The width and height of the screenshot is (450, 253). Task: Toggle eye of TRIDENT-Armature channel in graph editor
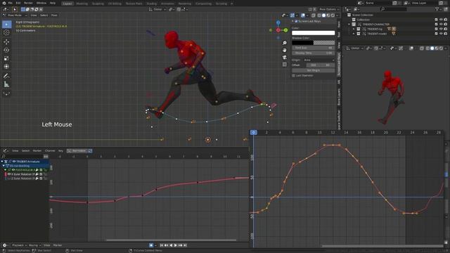point(13,162)
